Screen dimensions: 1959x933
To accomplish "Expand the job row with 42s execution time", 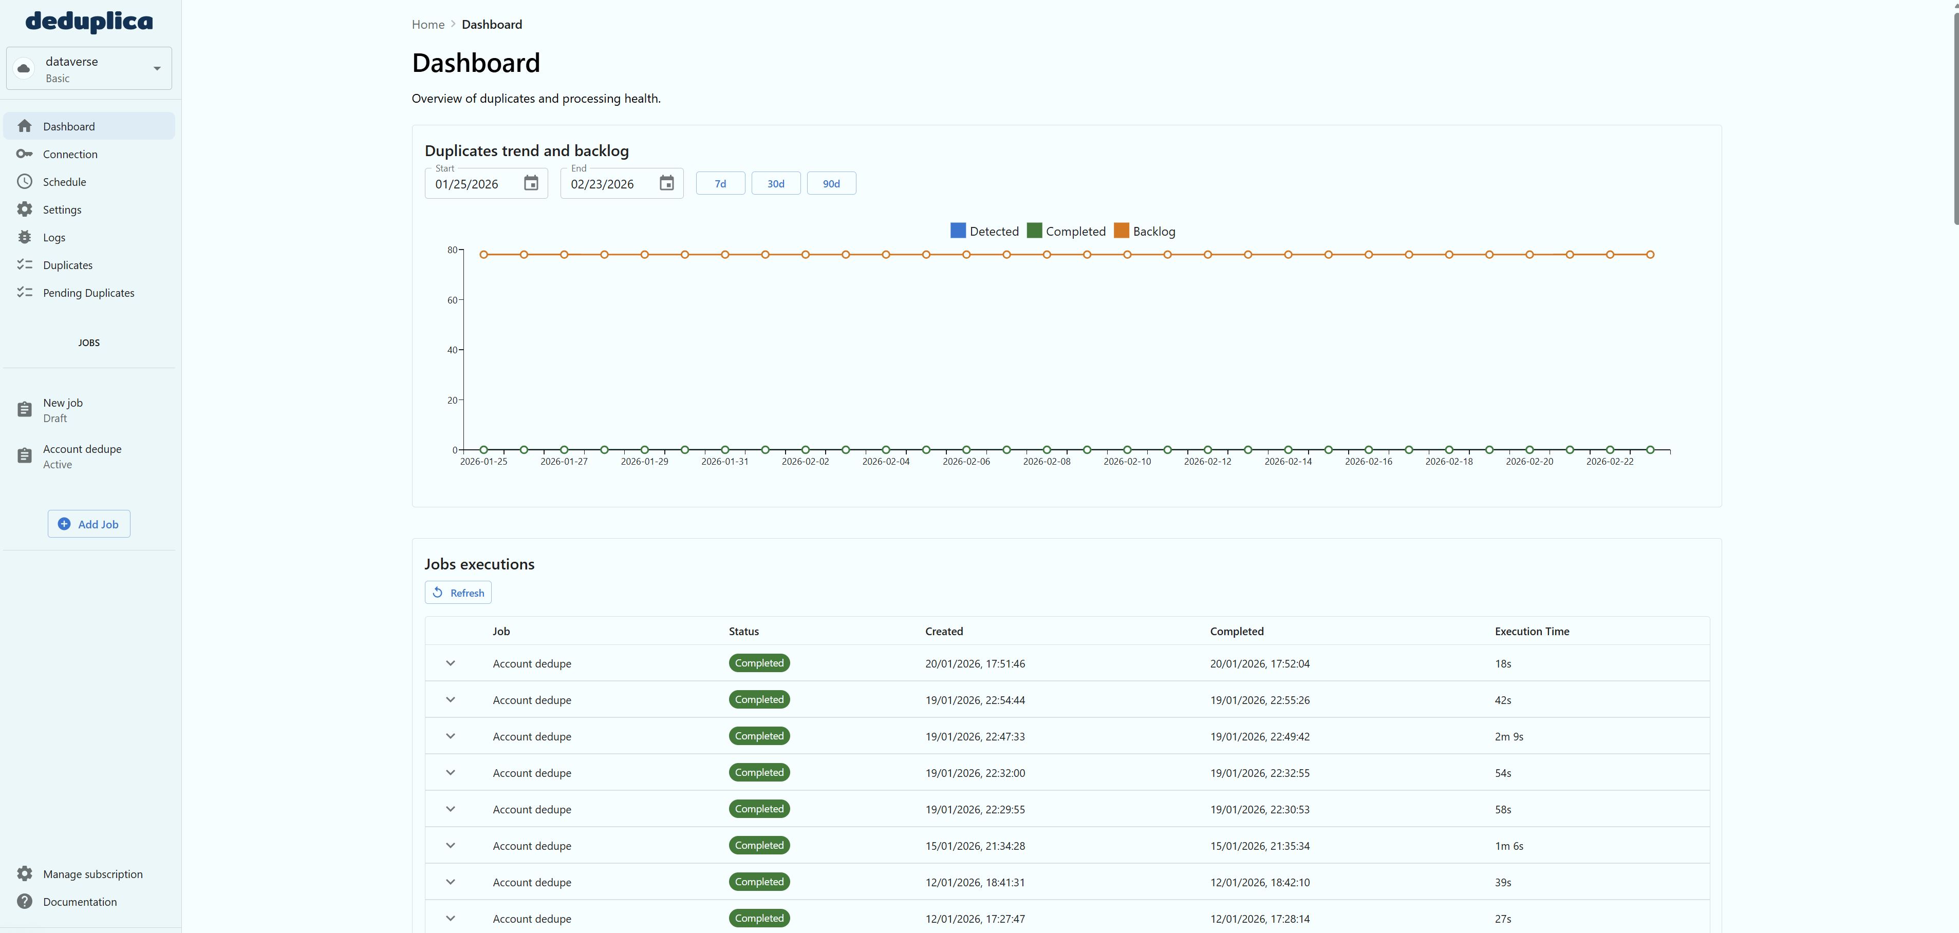I will (x=450, y=699).
